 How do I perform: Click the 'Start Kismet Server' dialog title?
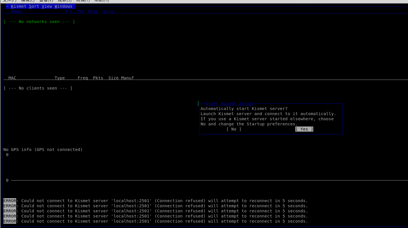point(230,103)
